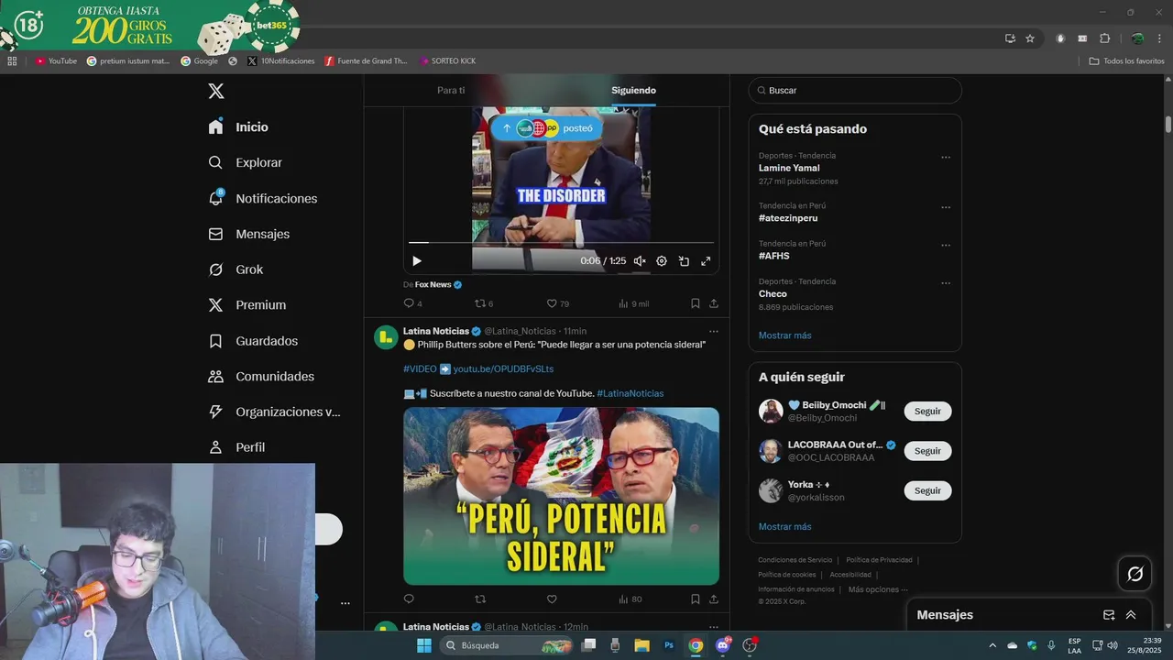Like the Phillip Butters post

pos(552,599)
